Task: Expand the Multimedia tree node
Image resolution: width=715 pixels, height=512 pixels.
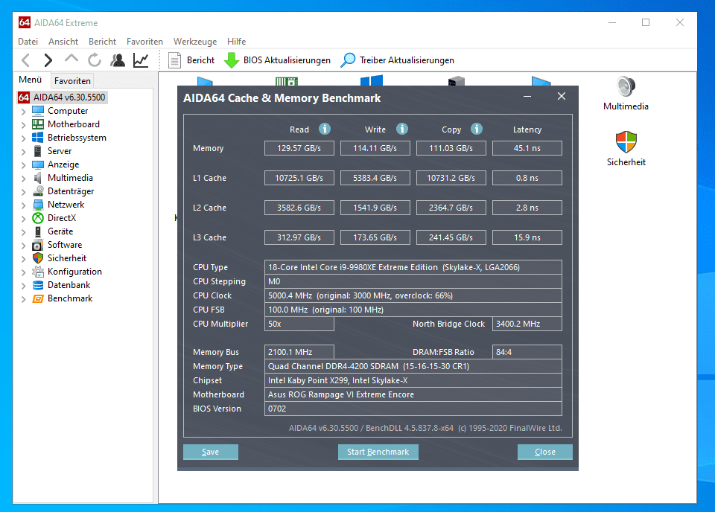Action: click(x=24, y=179)
